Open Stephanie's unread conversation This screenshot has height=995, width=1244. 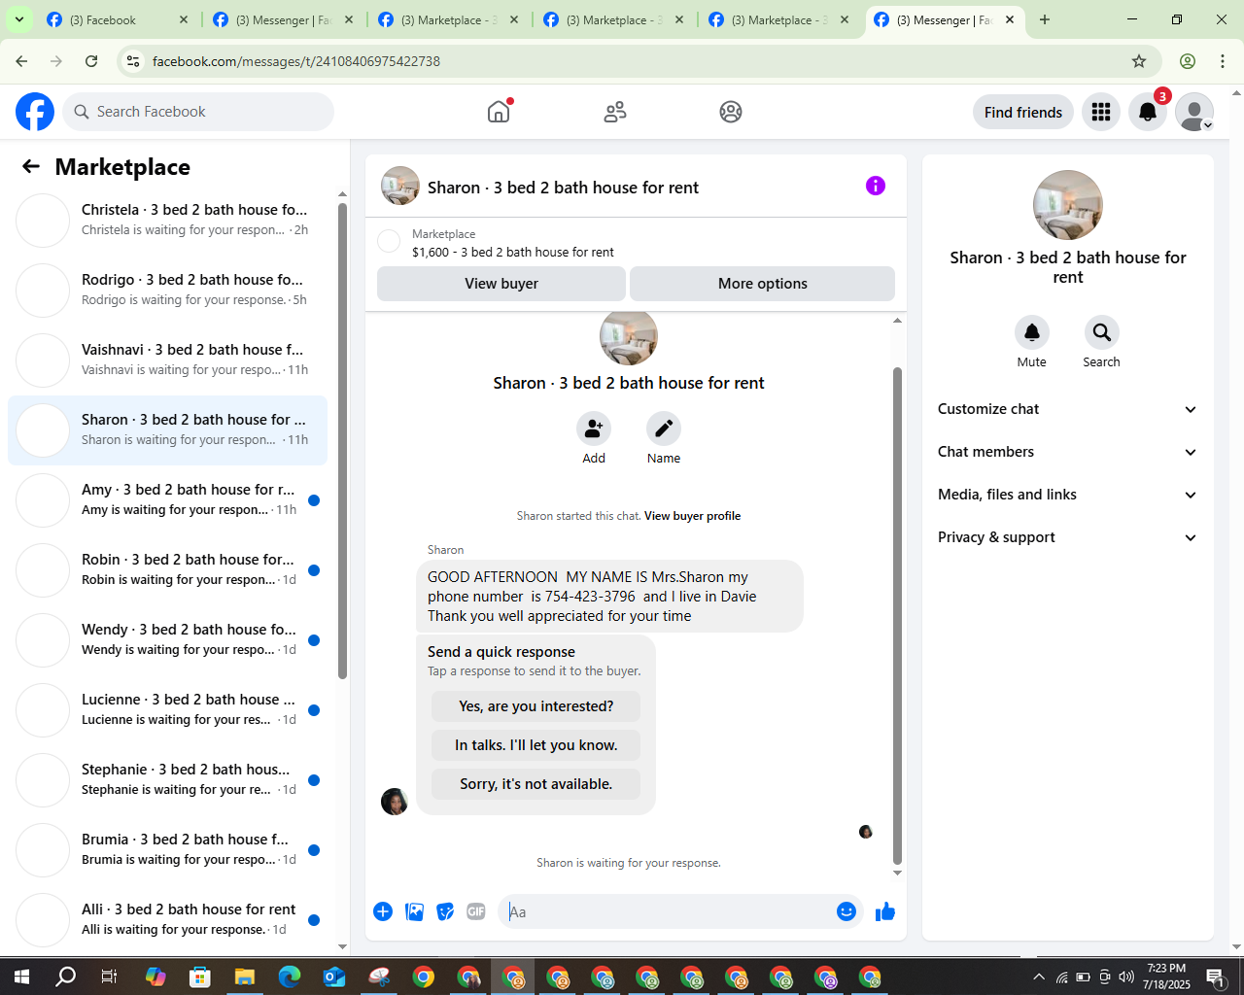[x=167, y=780]
